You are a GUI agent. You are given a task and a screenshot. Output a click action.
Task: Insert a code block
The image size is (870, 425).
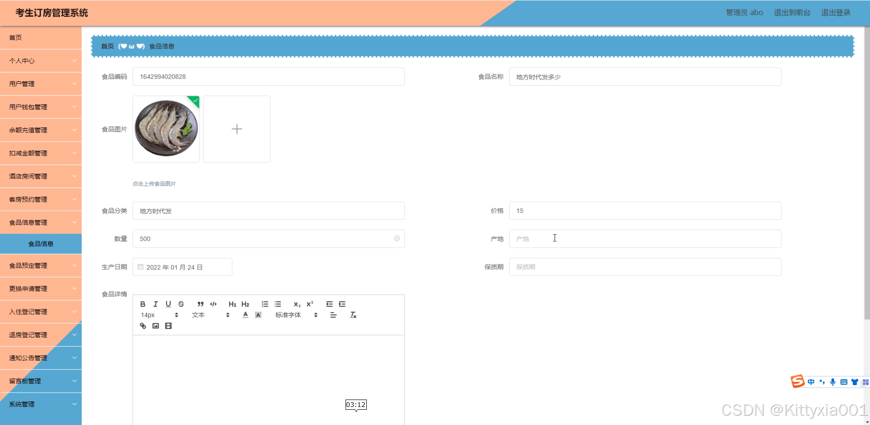pyautogui.click(x=213, y=304)
